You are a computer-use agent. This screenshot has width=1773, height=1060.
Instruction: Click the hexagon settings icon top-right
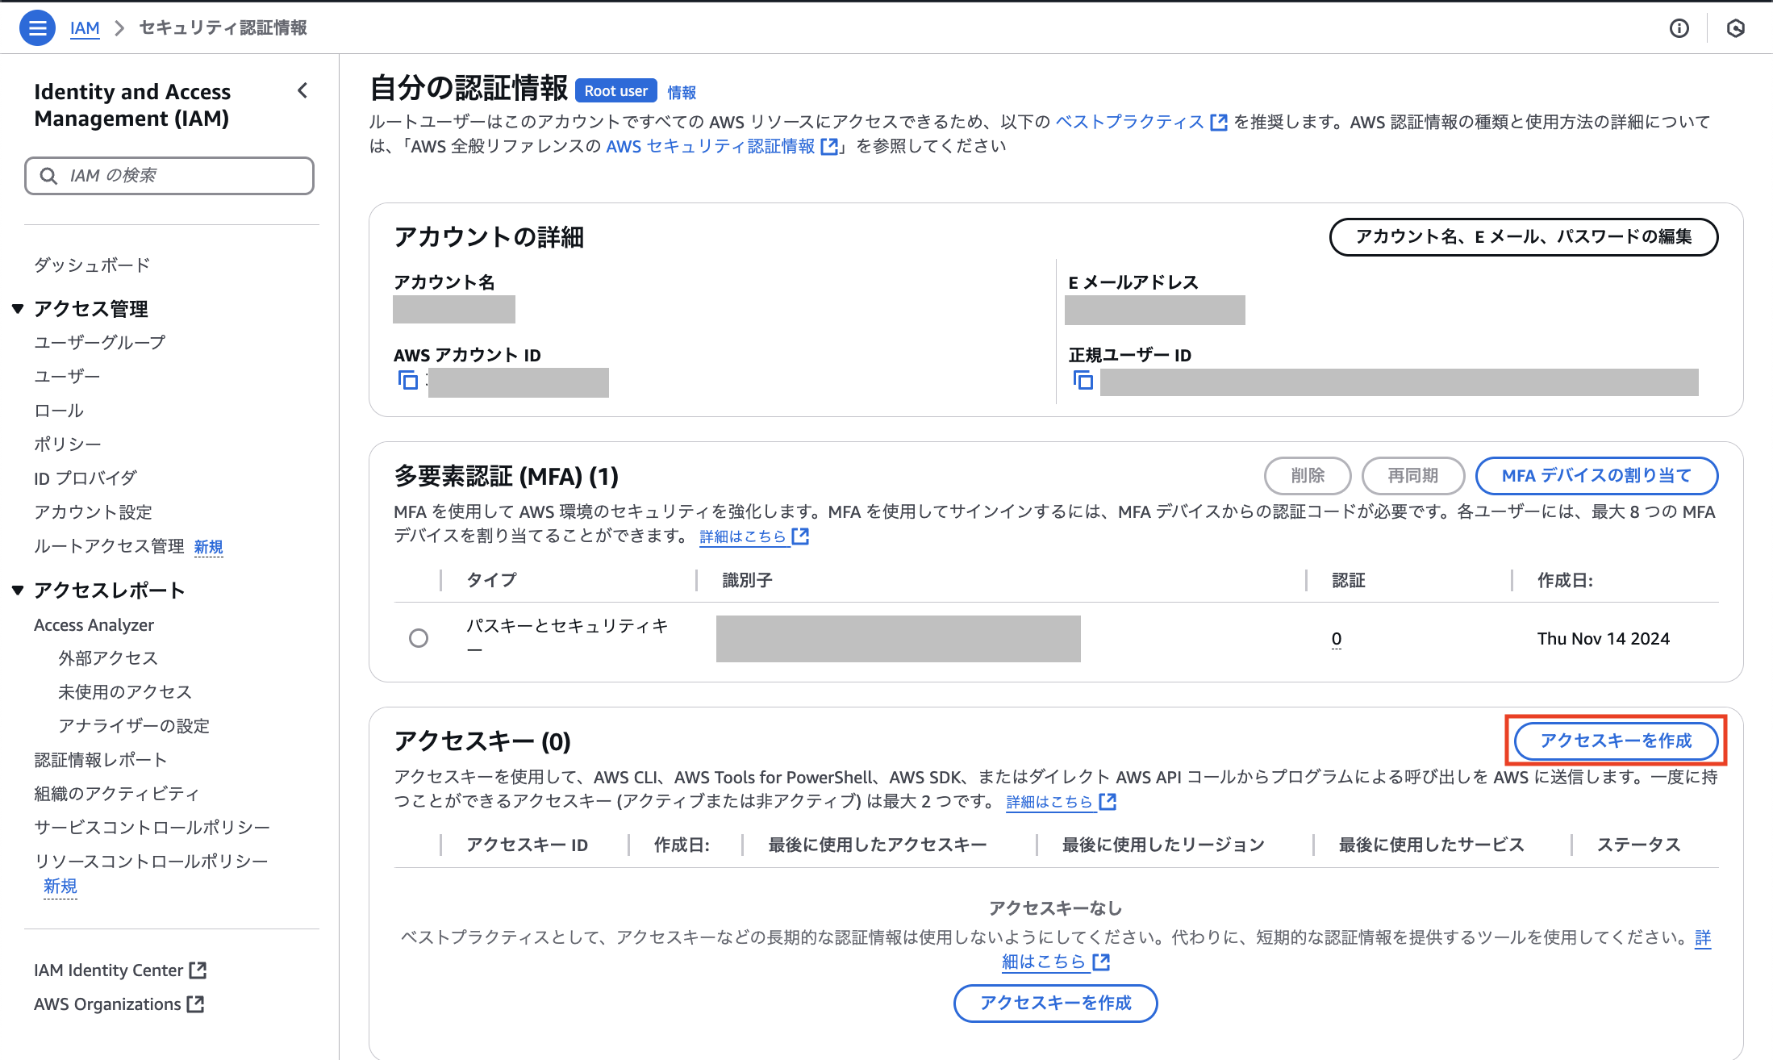tap(1735, 29)
